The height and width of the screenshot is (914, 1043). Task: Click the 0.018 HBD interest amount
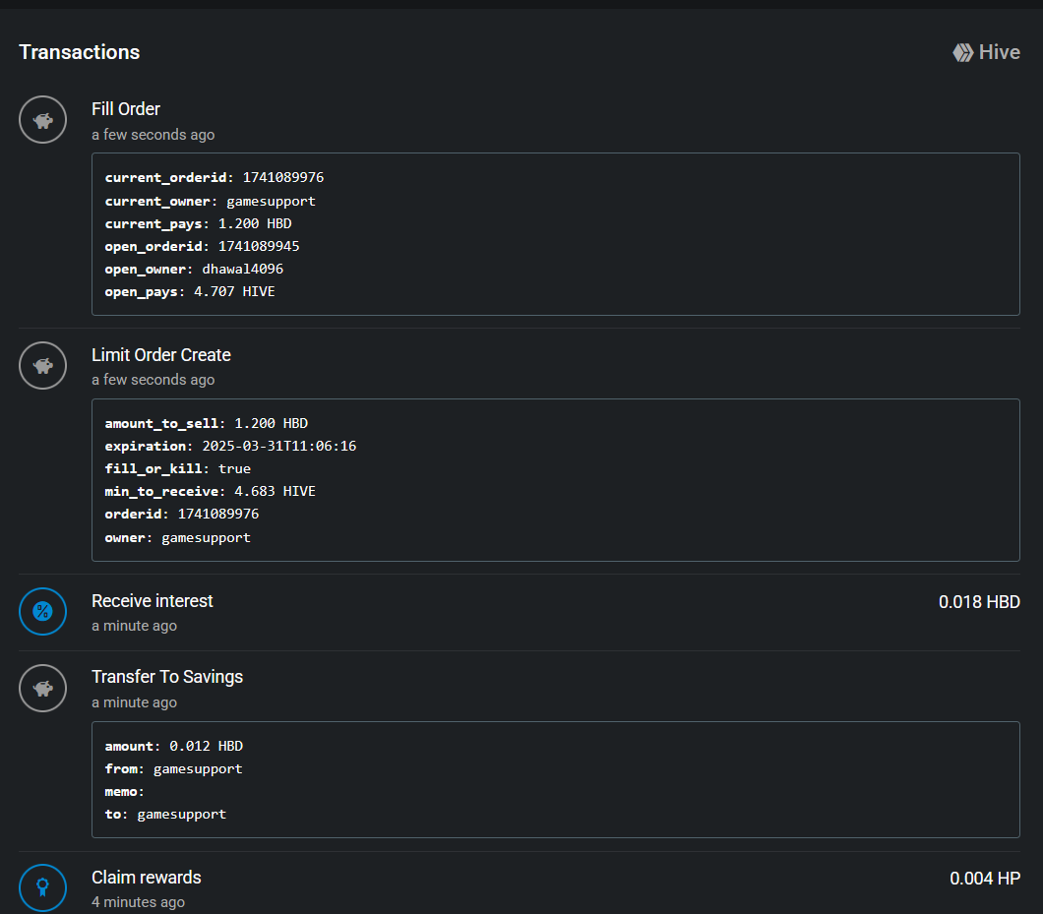[x=979, y=602]
